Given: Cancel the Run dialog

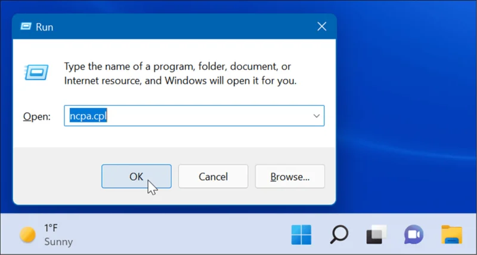Looking at the screenshot, I should tap(213, 176).
